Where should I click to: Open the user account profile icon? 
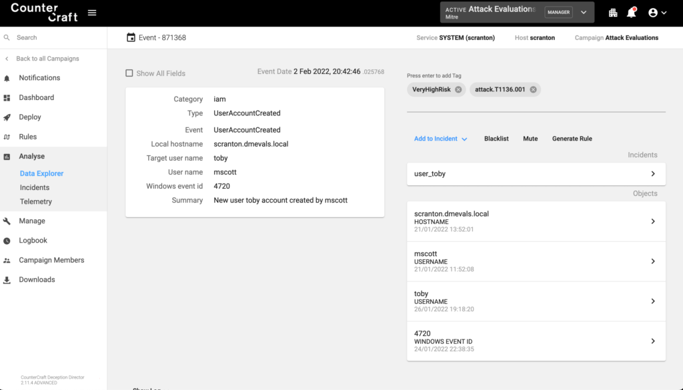pos(657,13)
